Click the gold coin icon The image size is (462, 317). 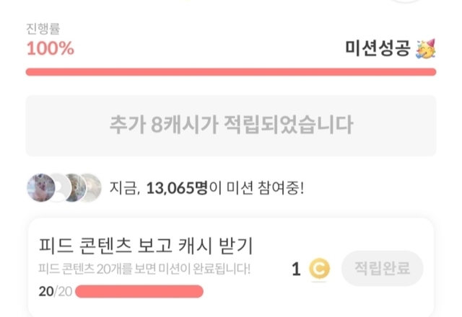click(318, 269)
